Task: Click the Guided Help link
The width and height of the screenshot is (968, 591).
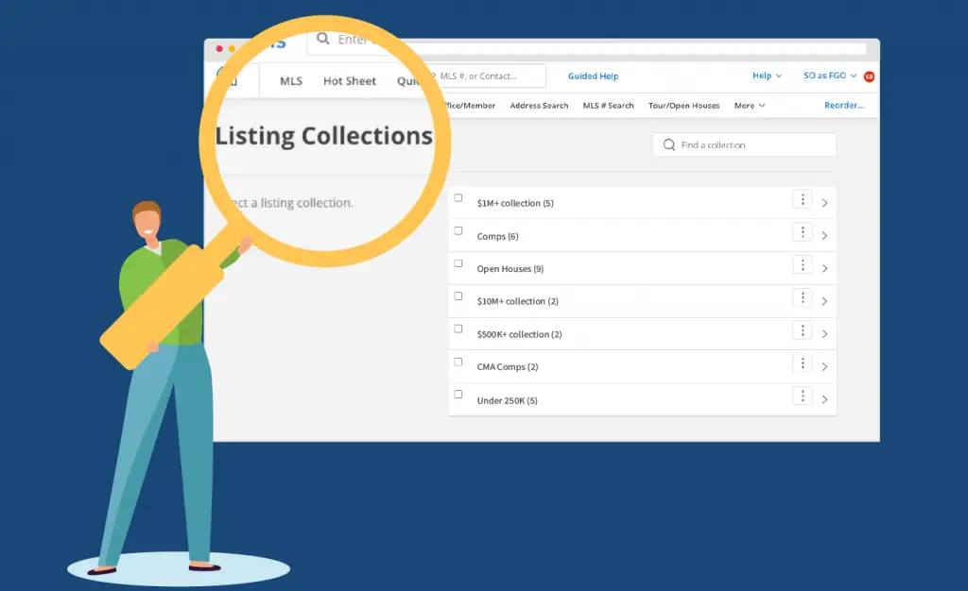Action: 594,76
